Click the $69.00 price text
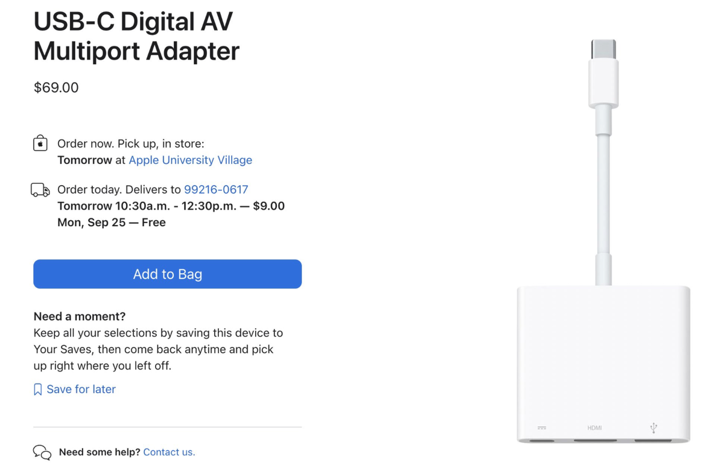This screenshot has height=474, width=724. point(56,87)
